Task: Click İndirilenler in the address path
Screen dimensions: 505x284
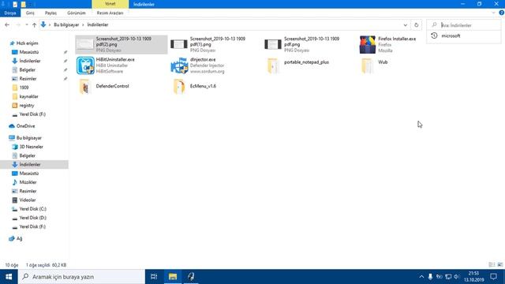Action: (x=98, y=24)
